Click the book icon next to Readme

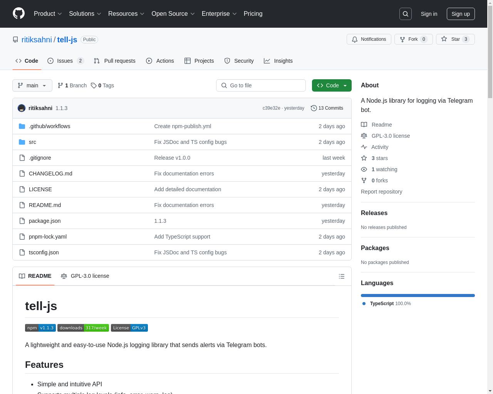364,125
